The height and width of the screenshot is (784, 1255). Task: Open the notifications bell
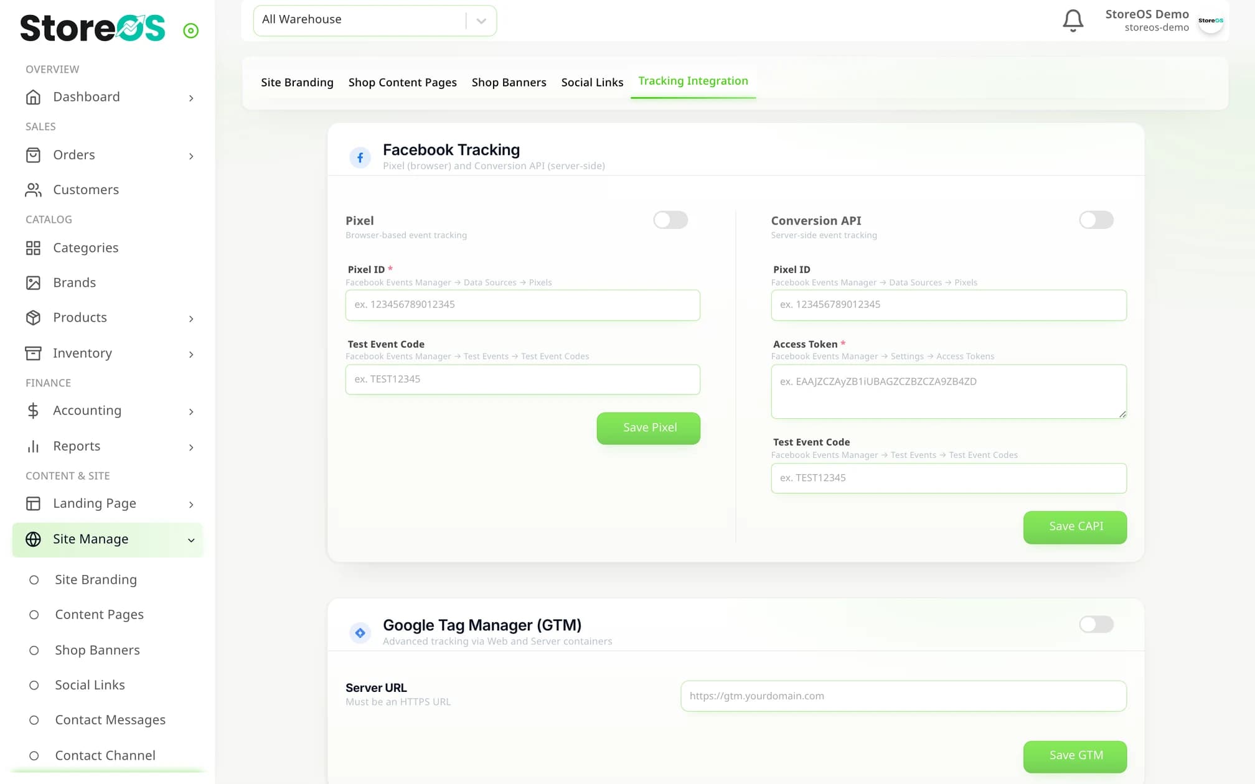click(1073, 21)
